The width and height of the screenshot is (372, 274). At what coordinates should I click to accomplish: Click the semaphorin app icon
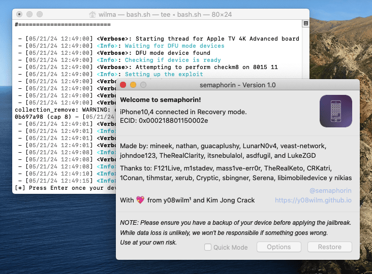[x=336, y=111]
